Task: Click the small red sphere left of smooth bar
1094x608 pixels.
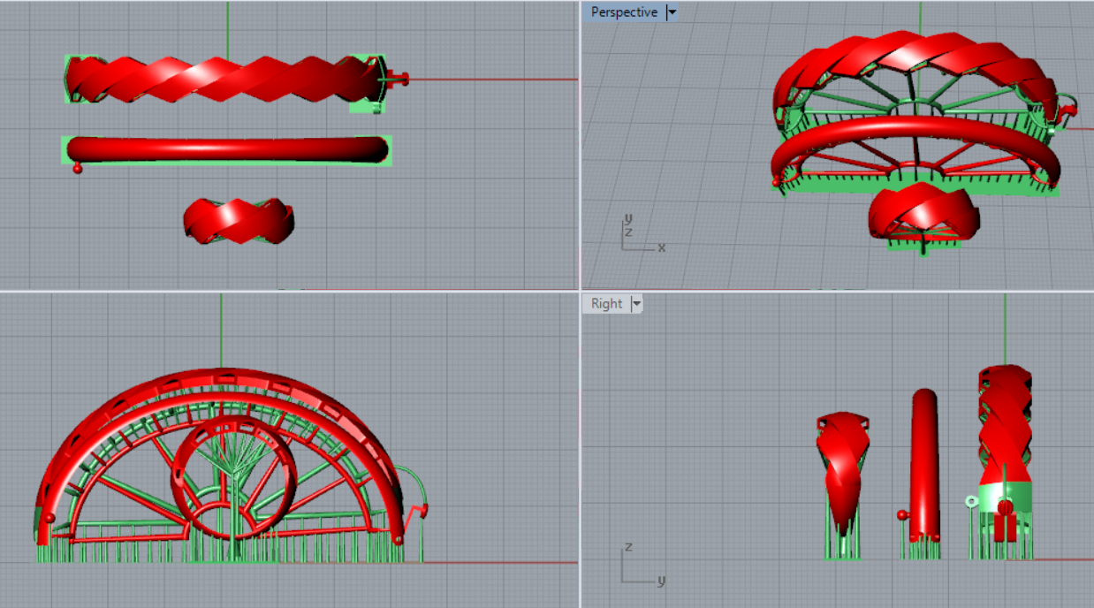Action: (78, 168)
